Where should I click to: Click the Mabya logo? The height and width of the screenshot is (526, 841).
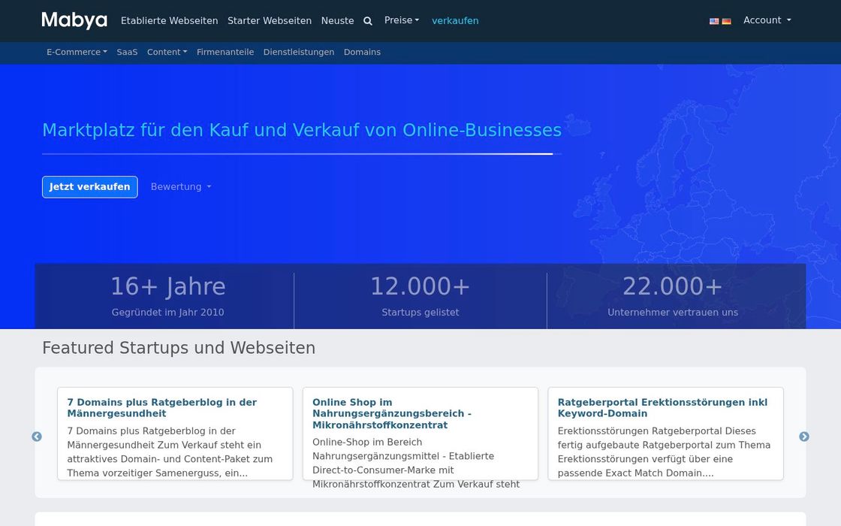tap(74, 20)
